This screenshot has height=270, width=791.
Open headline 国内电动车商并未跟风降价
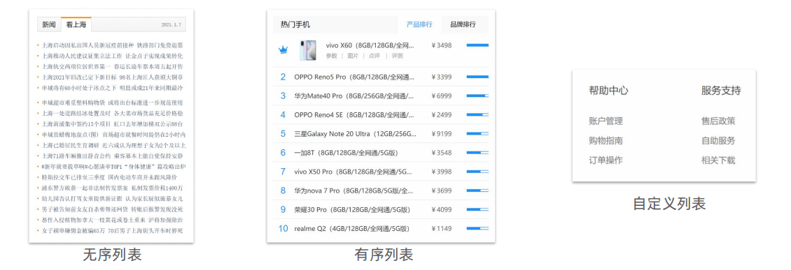tap(143, 177)
